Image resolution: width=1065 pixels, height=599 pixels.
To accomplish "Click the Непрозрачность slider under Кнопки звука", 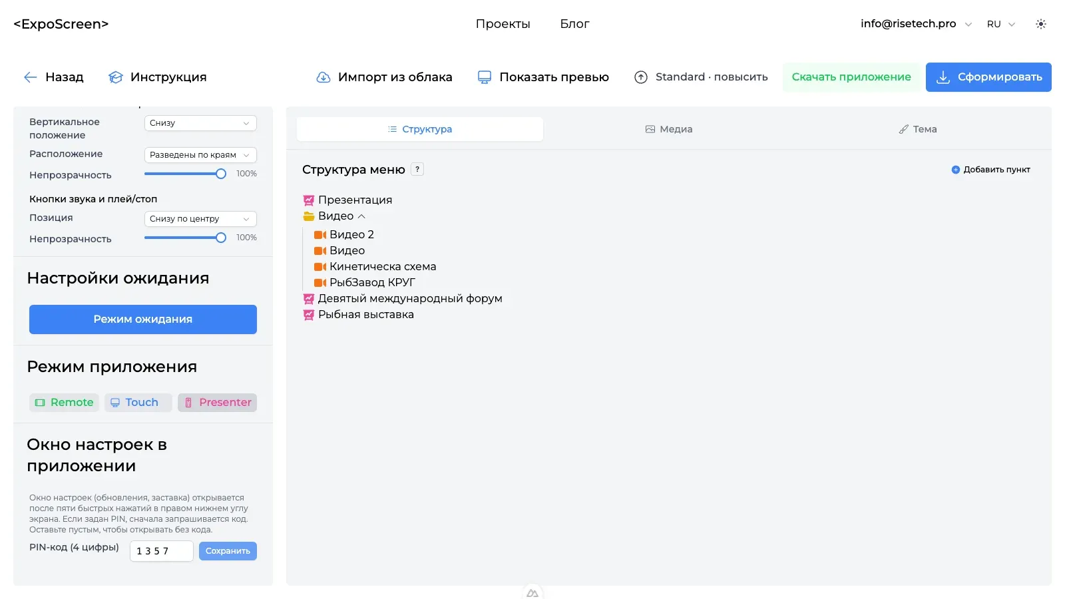I will pyautogui.click(x=185, y=238).
